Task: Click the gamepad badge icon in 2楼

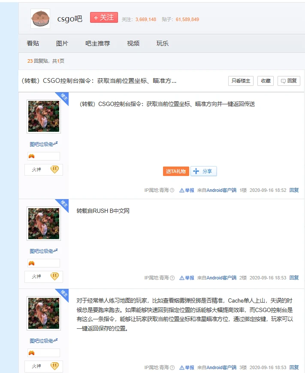Action: tap(32, 263)
